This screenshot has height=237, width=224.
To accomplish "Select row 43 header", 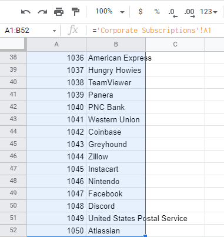I will 13,119.
